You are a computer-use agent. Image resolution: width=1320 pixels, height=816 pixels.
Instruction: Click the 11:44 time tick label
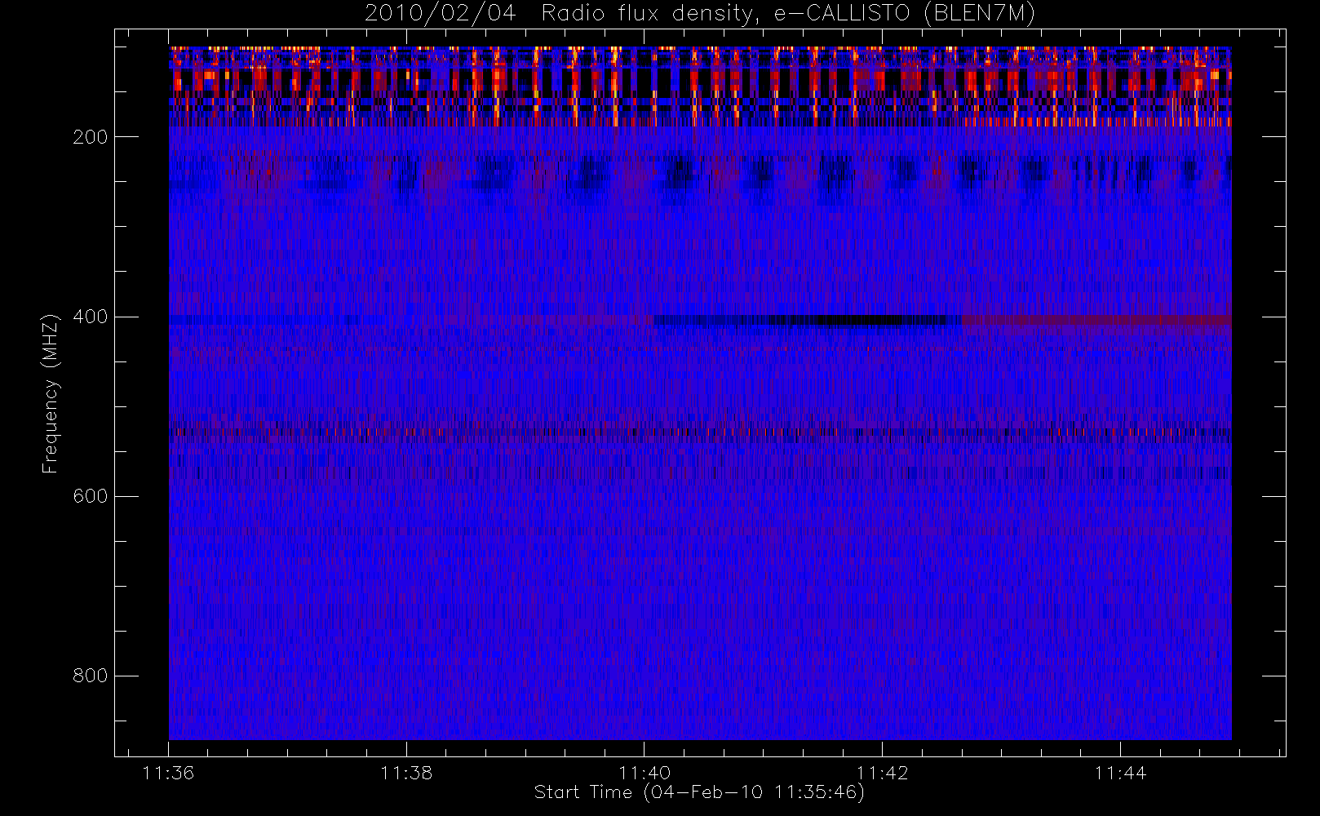[x=1120, y=773]
